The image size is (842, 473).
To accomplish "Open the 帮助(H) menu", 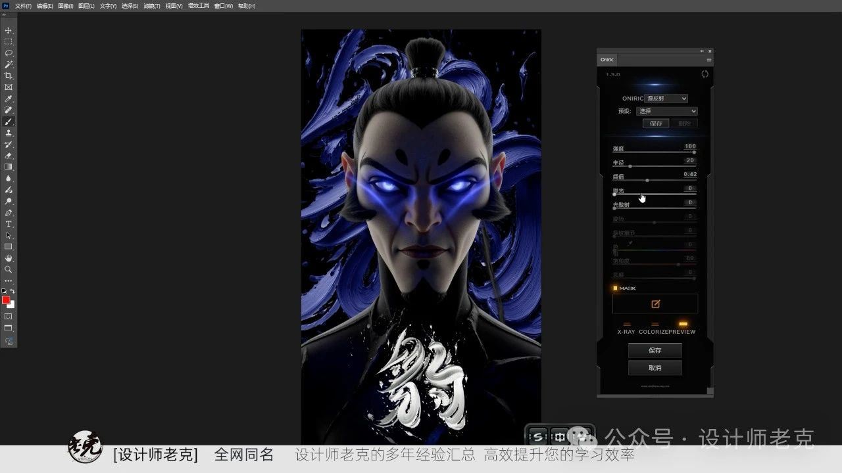I will click(247, 6).
